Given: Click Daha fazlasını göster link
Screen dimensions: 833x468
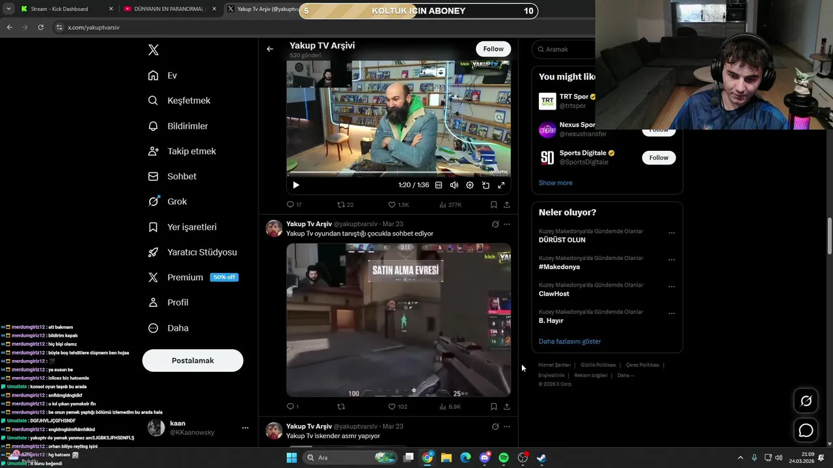Looking at the screenshot, I should coord(569,341).
